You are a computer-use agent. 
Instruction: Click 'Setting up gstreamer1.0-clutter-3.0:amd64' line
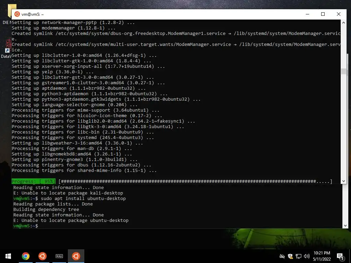click(88, 83)
